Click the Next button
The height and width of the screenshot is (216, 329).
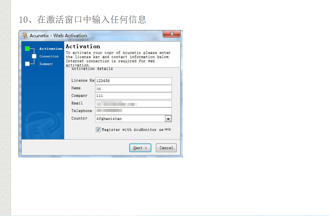[x=140, y=148]
